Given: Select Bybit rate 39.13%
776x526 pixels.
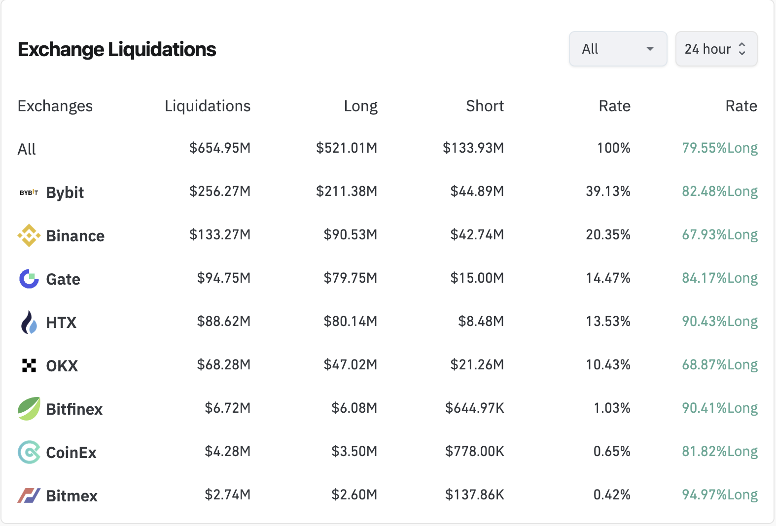Looking at the screenshot, I should tap(608, 191).
